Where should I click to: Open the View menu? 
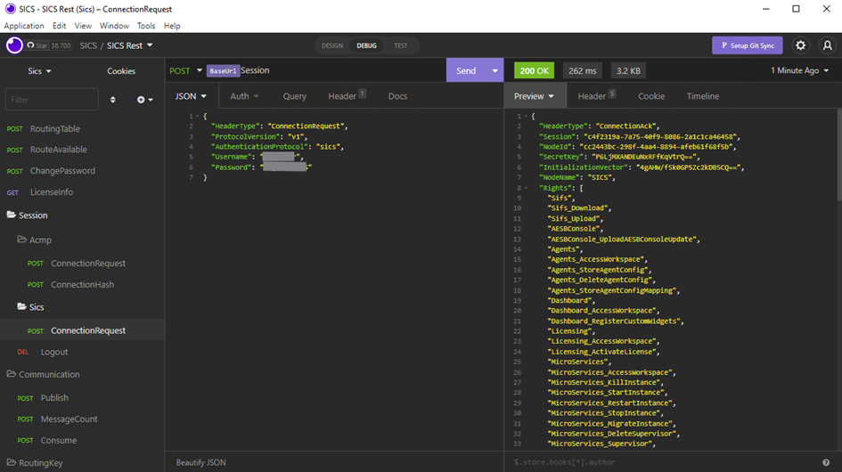(x=83, y=26)
